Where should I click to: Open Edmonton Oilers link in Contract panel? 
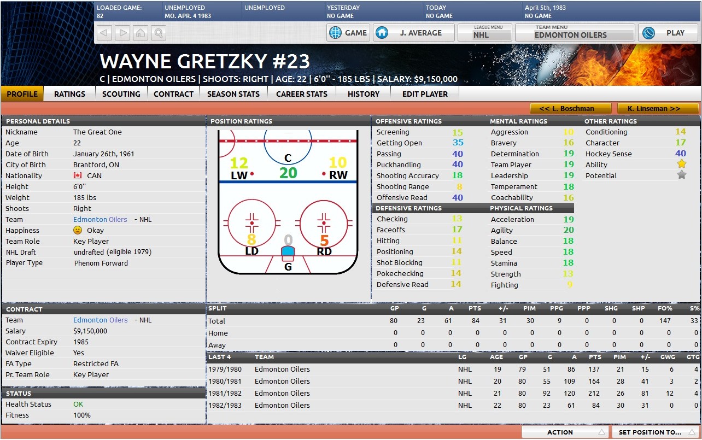click(x=100, y=320)
